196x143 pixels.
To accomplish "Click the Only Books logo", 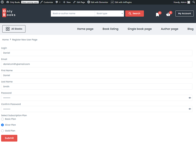I will pos(9,13).
